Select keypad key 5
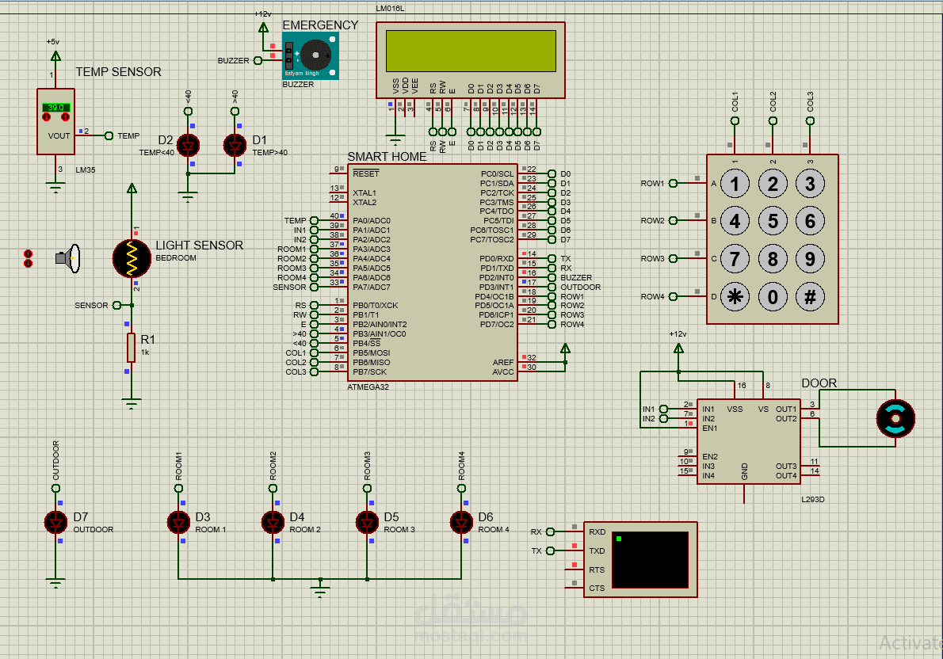Image resolution: width=943 pixels, height=659 pixels. [773, 221]
